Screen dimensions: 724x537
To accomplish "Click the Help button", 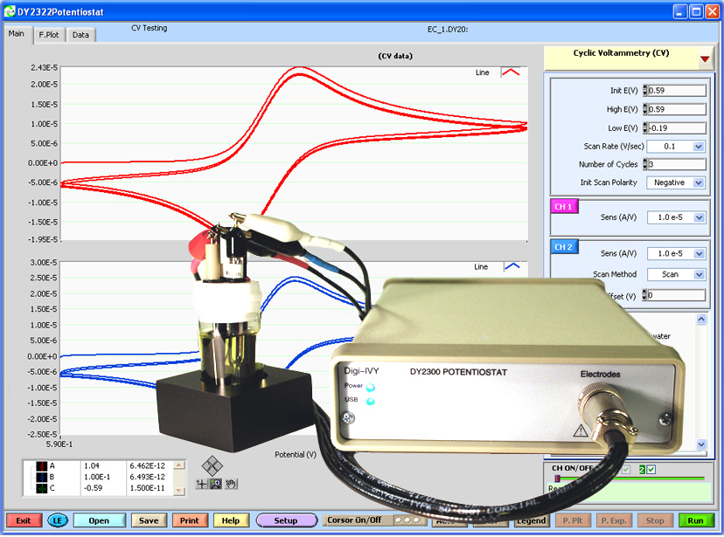I will click(x=231, y=521).
